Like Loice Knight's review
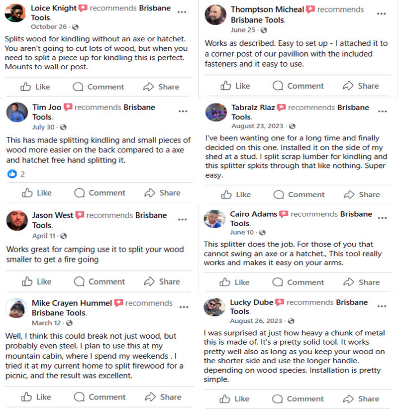Viewport: 398px width, 409px height. pos(35,87)
